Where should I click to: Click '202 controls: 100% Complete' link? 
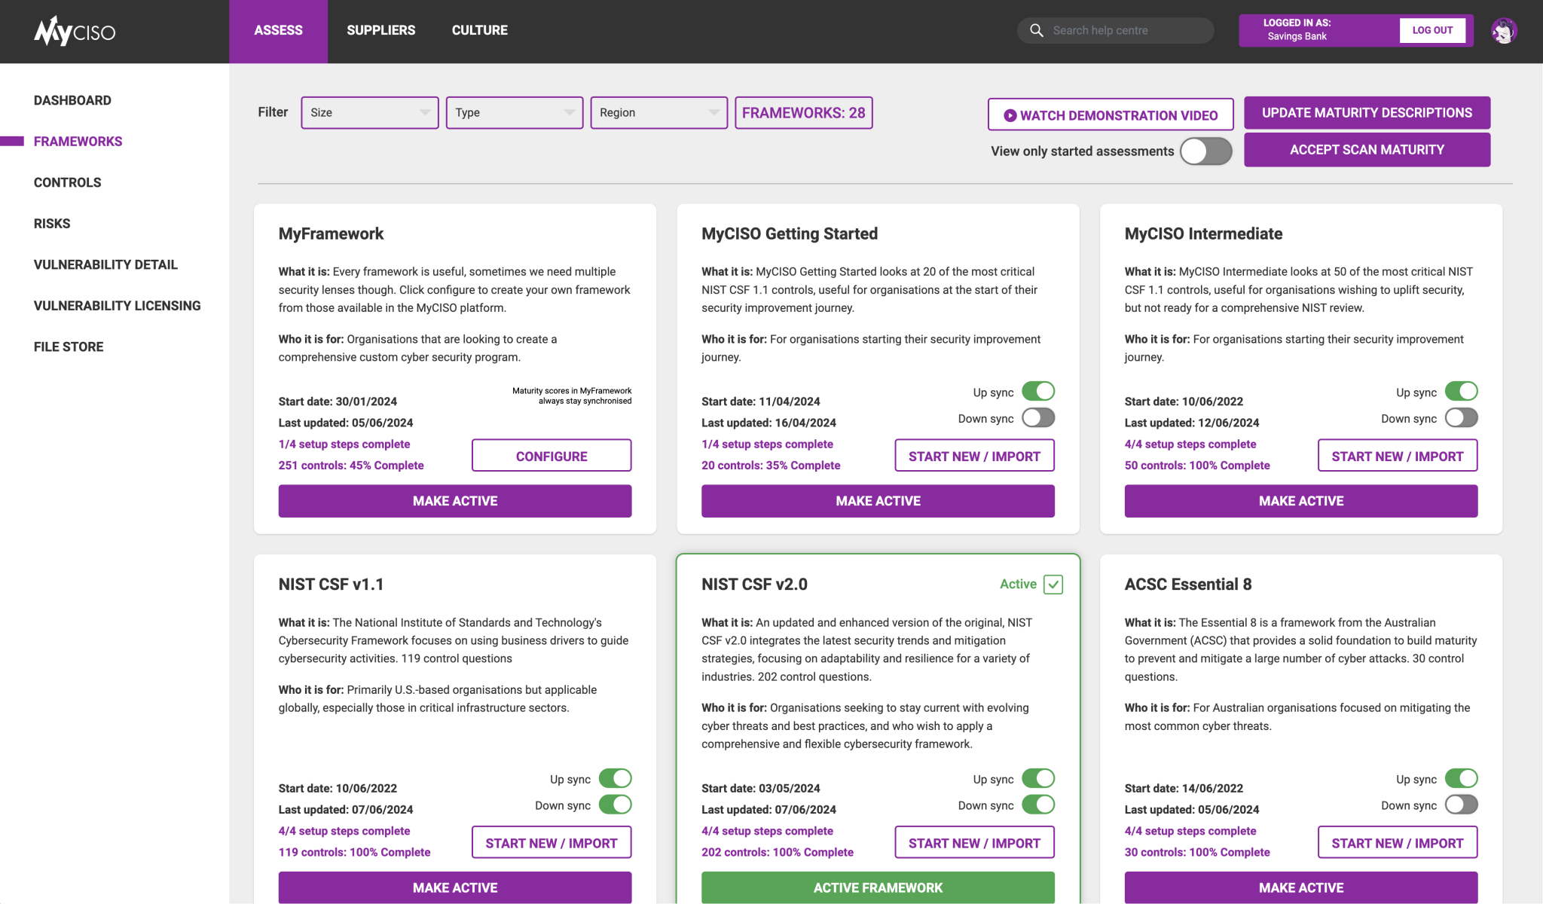click(x=778, y=852)
